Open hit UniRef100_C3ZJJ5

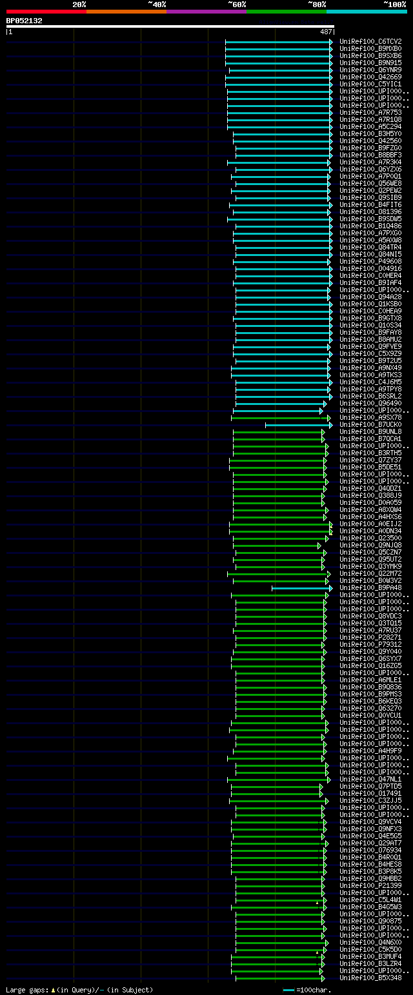point(370,800)
